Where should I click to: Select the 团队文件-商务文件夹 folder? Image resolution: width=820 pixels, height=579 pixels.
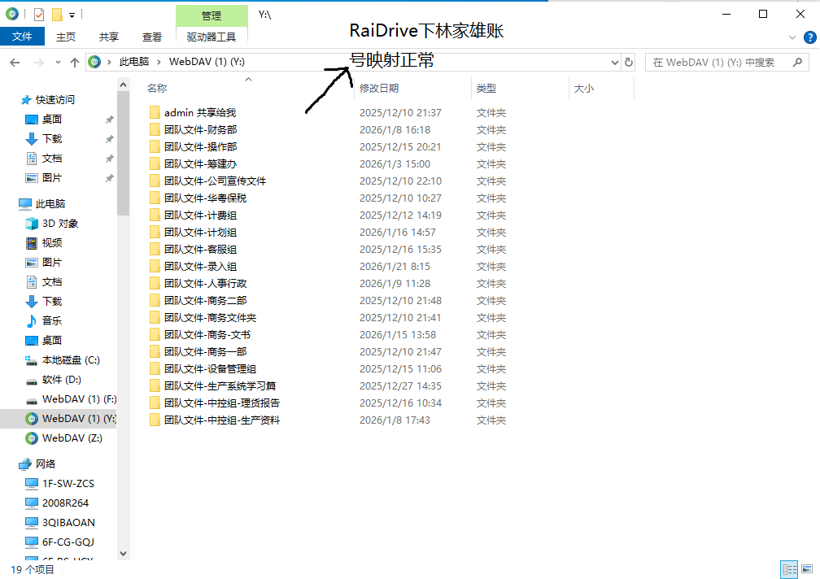[x=210, y=318]
